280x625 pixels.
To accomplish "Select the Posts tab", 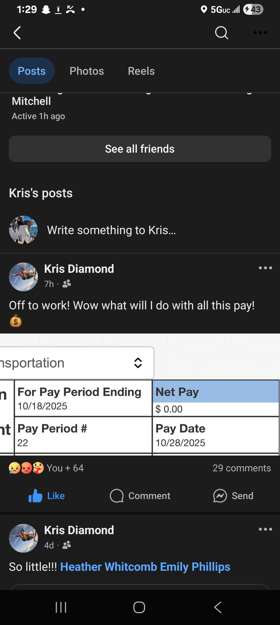I will [32, 71].
